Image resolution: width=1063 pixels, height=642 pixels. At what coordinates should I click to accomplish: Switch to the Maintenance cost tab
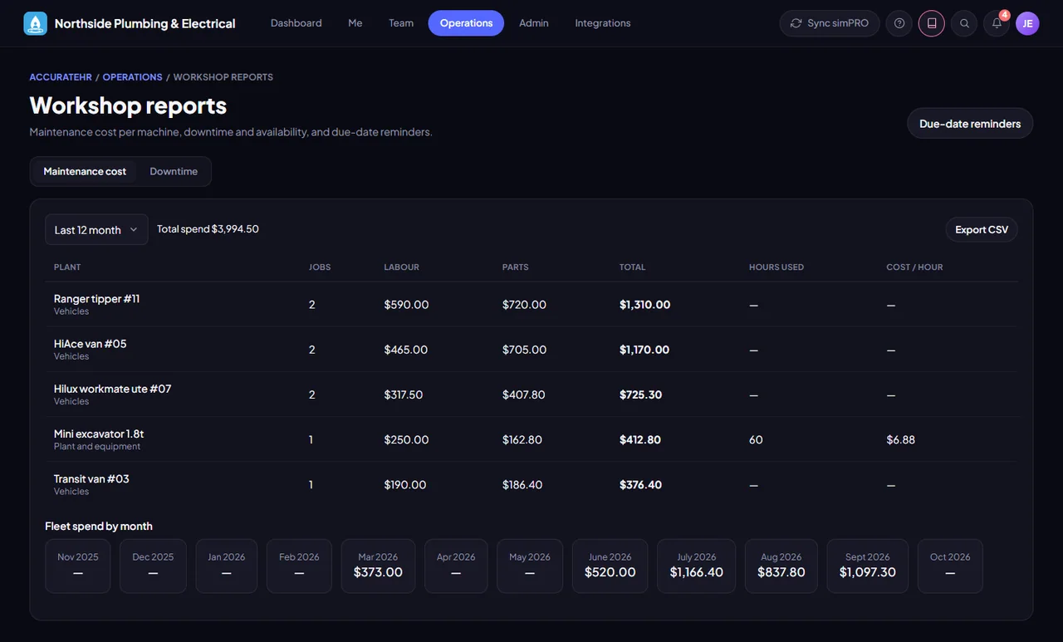85,171
